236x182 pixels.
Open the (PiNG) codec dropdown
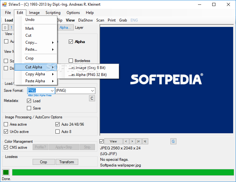point(92,91)
